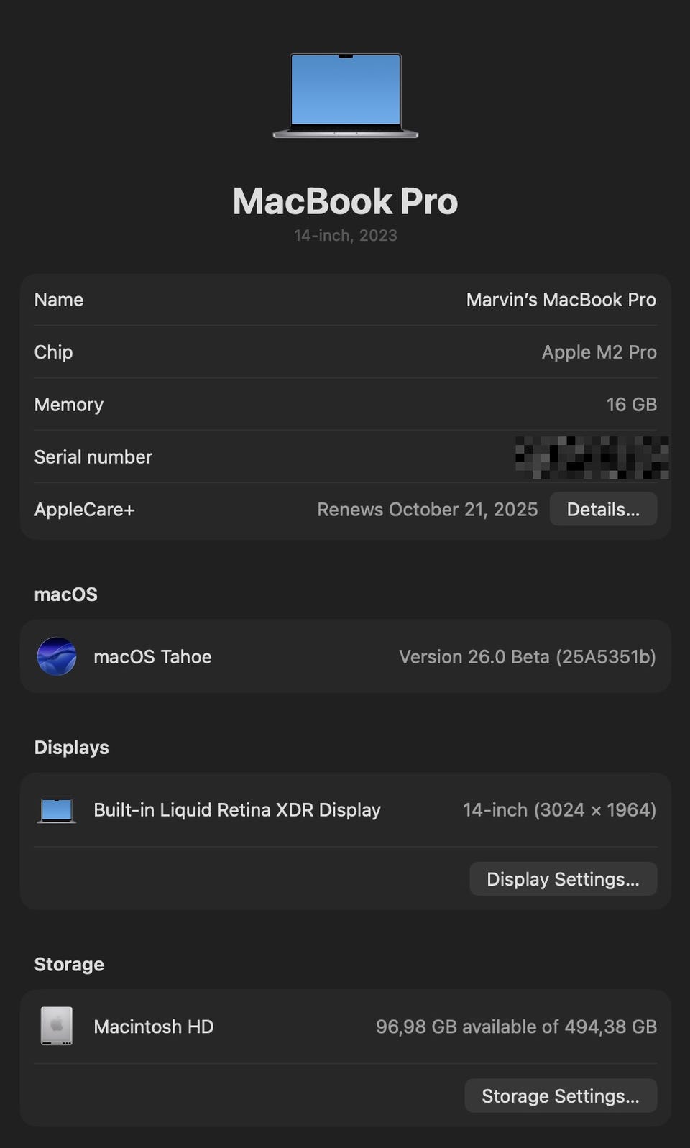Screen dimensions: 690x1148
Task: Click the MacBook Pro laptop image
Action: point(345,95)
